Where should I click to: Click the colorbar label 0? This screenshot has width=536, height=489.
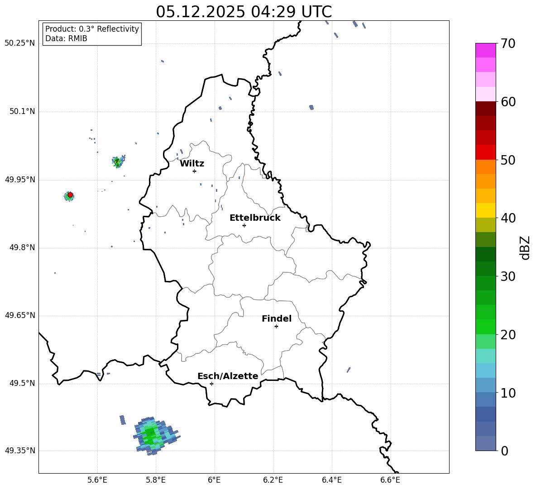coord(505,451)
